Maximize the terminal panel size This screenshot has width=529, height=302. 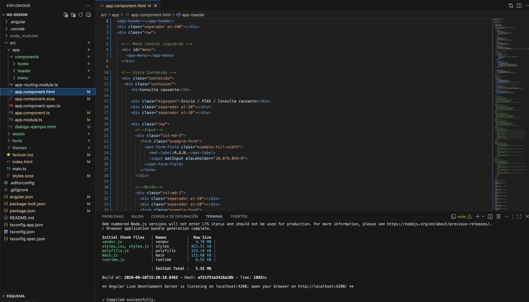point(519,216)
